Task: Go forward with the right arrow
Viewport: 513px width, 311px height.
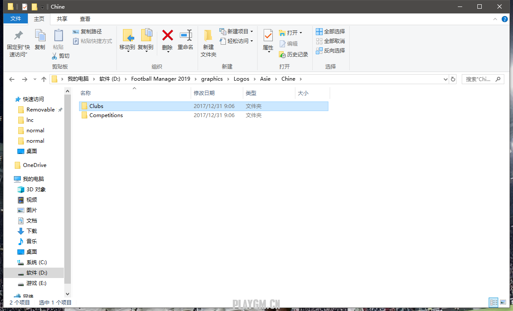Action: [x=24, y=79]
